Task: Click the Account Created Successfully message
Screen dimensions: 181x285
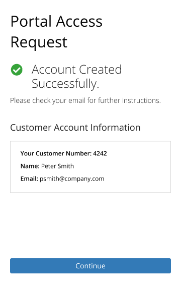Action: pos(76,77)
